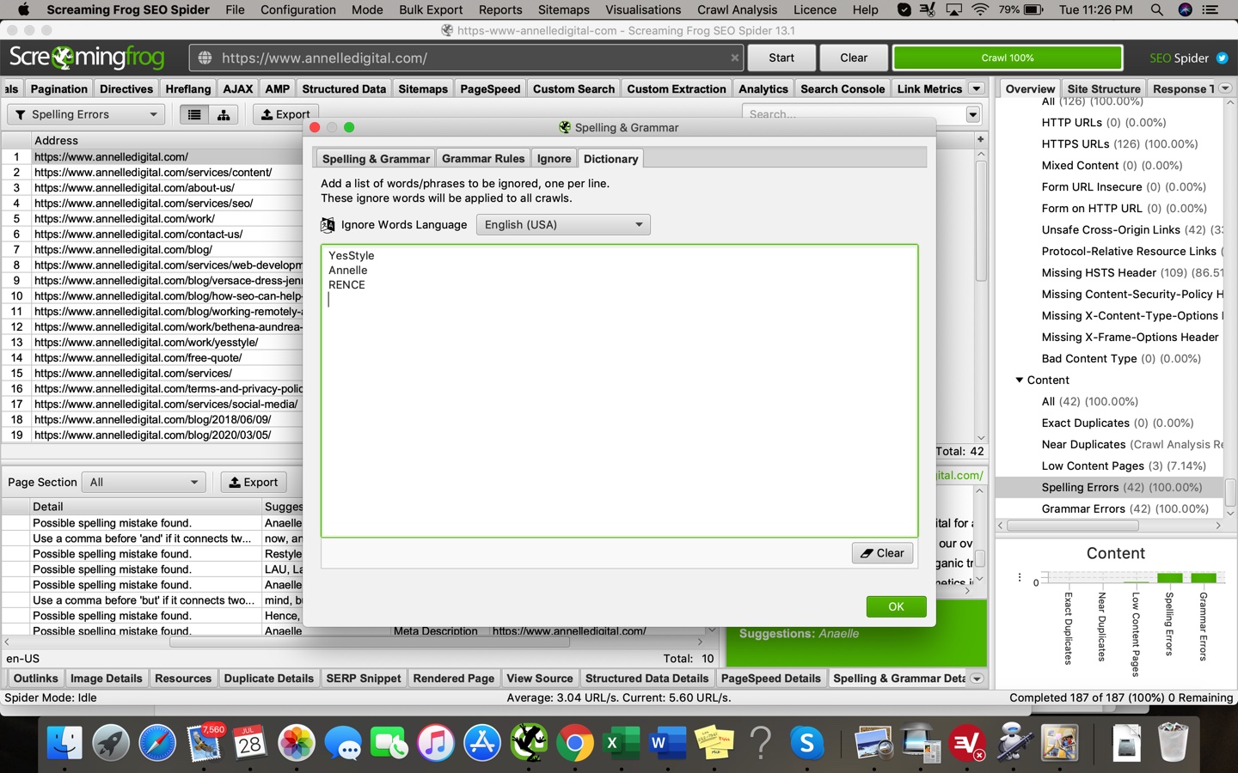This screenshot has width=1238, height=773.
Task: Click the horizontal scrollbar in right panel
Action: click(1073, 525)
